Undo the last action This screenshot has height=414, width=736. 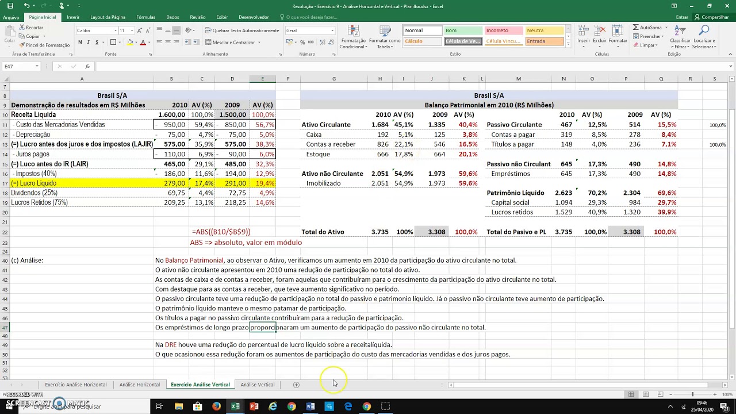click(27, 6)
